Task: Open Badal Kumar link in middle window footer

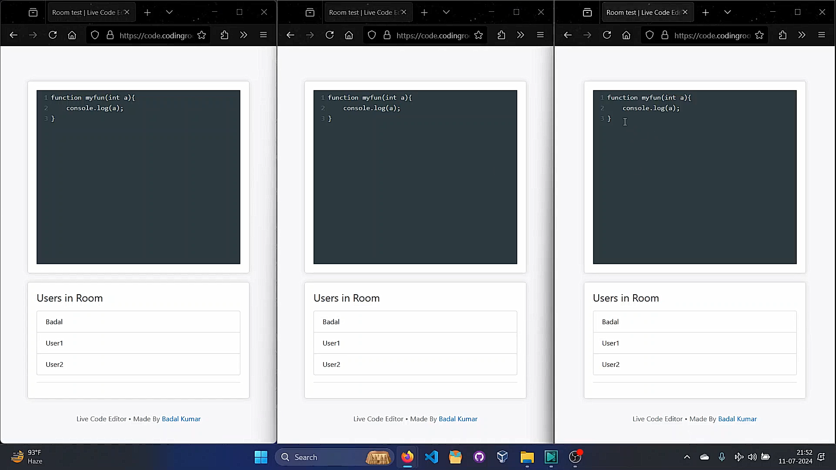Action: 458,419
